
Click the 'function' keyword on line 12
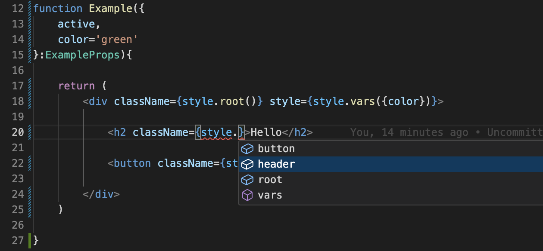58,9
